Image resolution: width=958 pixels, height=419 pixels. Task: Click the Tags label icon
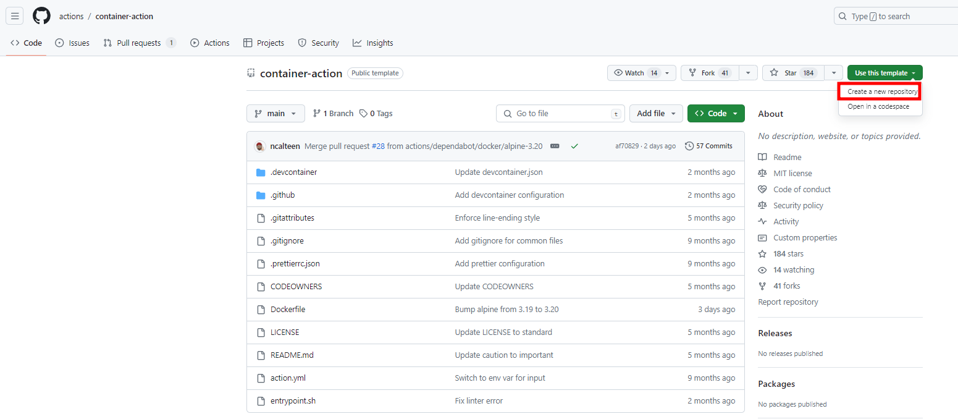(x=364, y=114)
